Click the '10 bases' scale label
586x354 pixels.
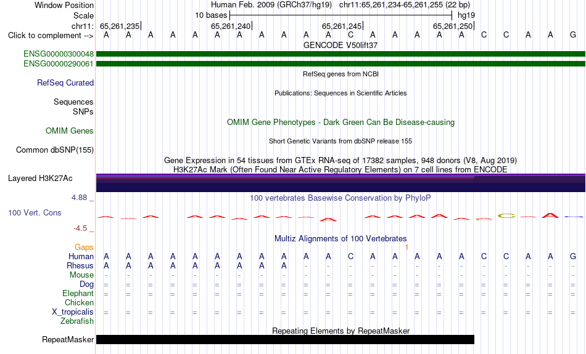(x=211, y=15)
